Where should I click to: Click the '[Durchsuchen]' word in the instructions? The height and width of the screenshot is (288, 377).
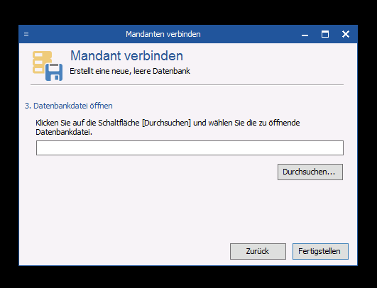point(166,123)
